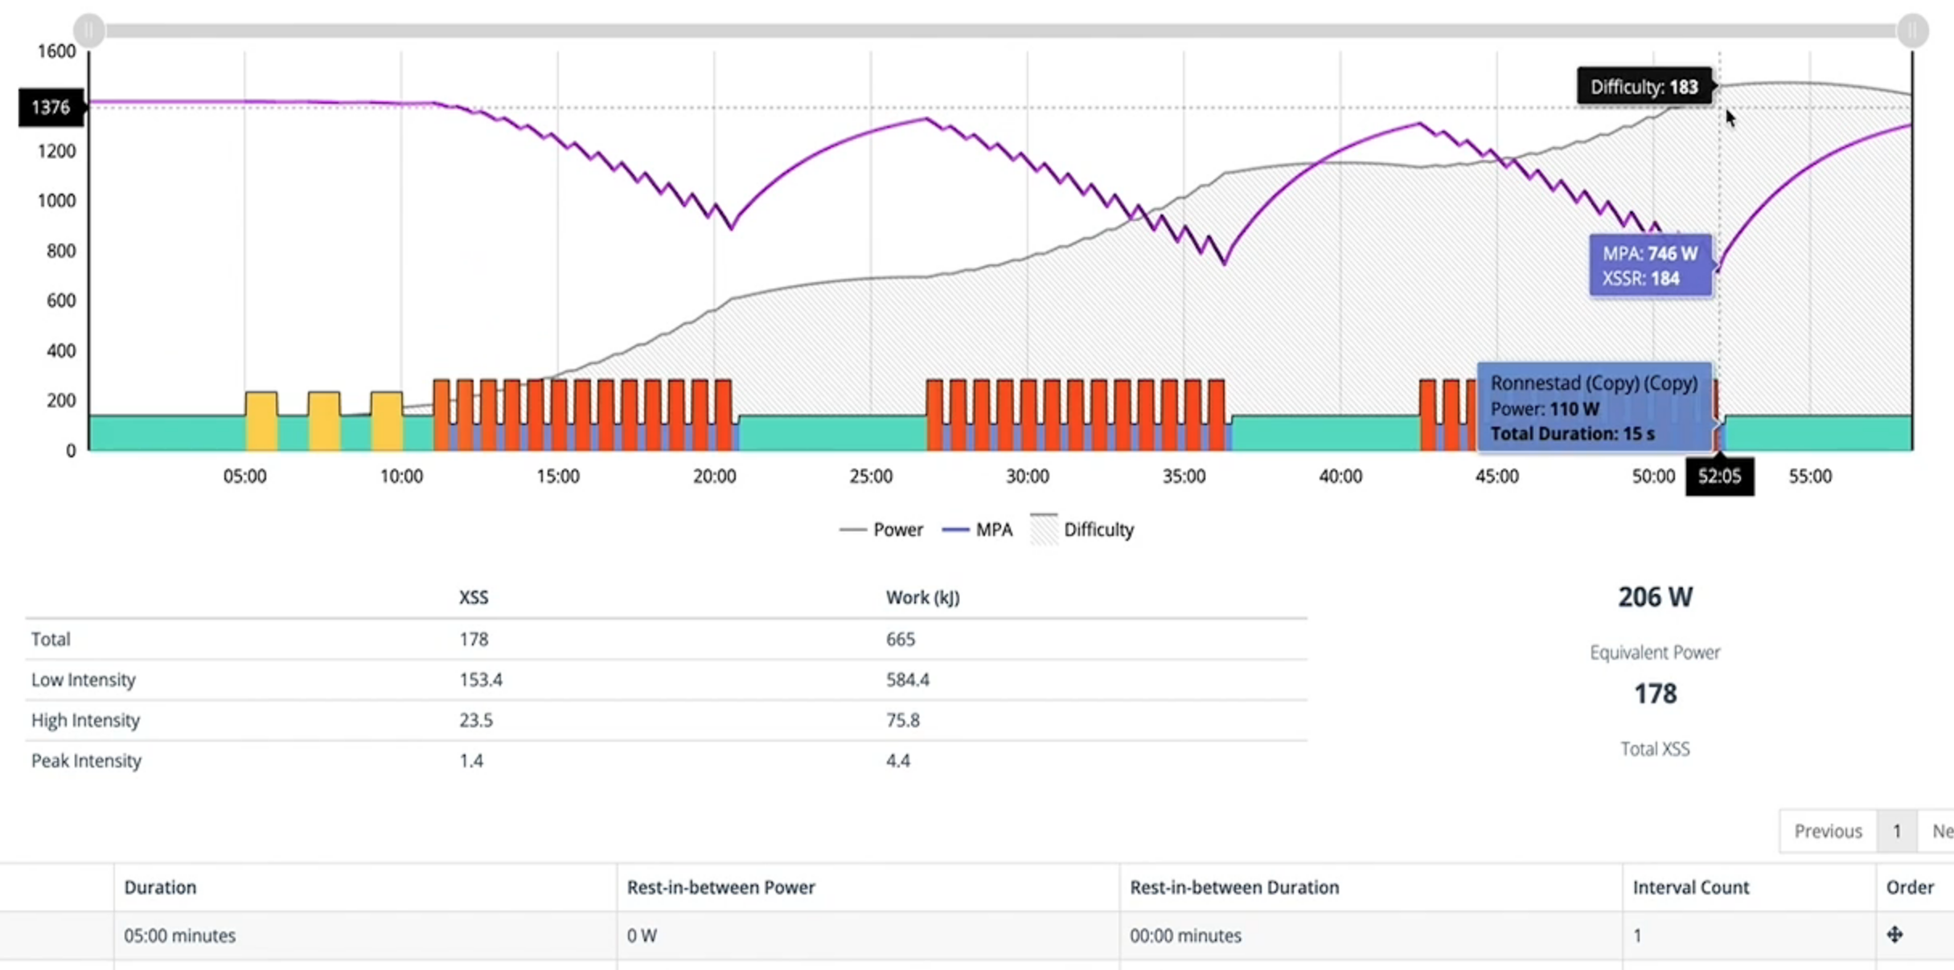Click the MPA line icon in the chart legend
Image resolution: width=1954 pixels, height=970 pixels.
pyautogui.click(x=956, y=529)
